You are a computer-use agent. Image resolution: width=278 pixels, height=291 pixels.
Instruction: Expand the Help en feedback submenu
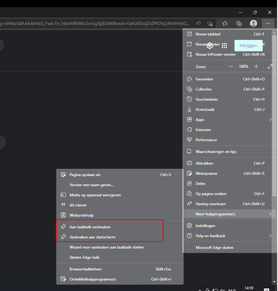270,236
